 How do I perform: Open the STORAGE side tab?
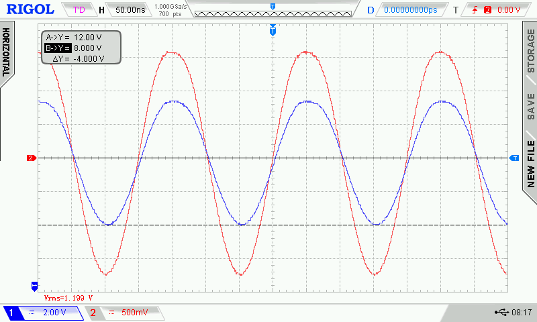pyautogui.click(x=531, y=50)
